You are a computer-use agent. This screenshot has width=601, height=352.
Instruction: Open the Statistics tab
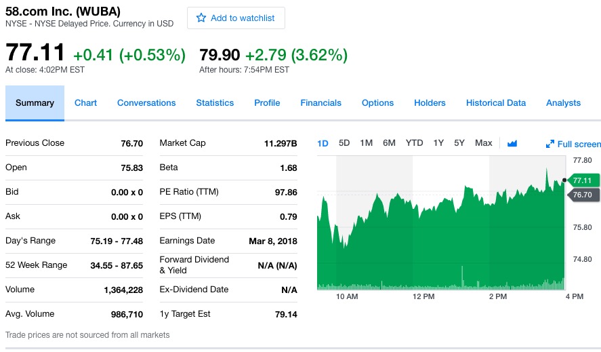coord(215,103)
